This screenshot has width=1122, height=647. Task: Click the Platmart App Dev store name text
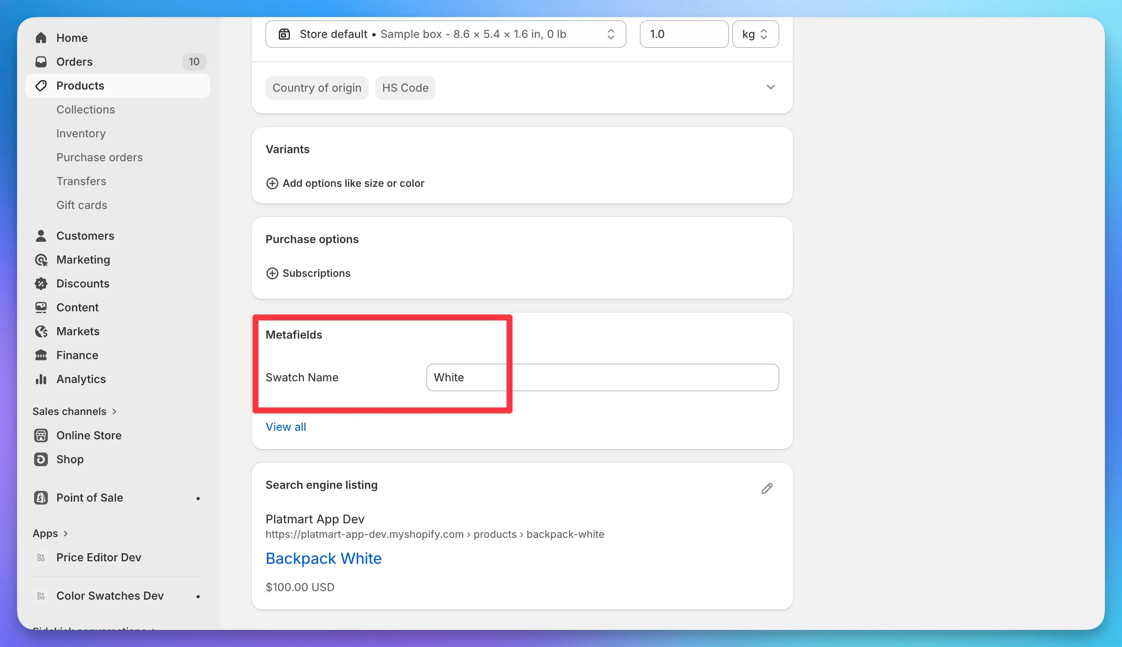(x=315, y=519)
